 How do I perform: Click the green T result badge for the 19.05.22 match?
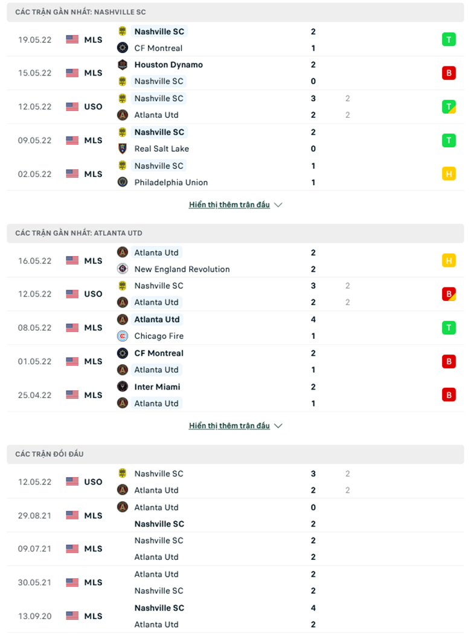449,39
